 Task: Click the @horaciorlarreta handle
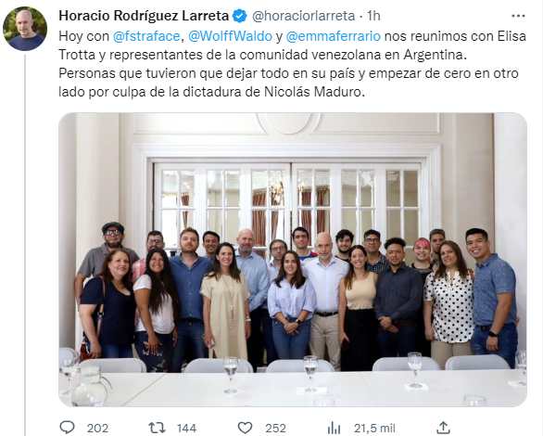point(303,16)
